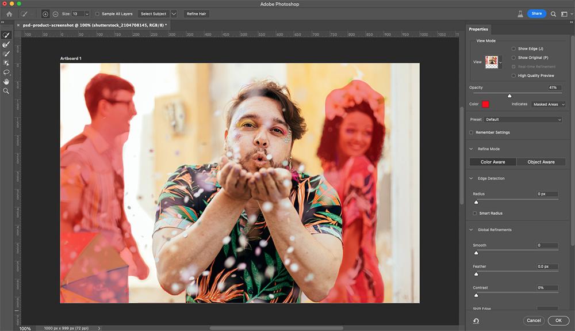Enable High Quality Preview checkbox
This screenshot has width=575, height=331.
[513, 75]
